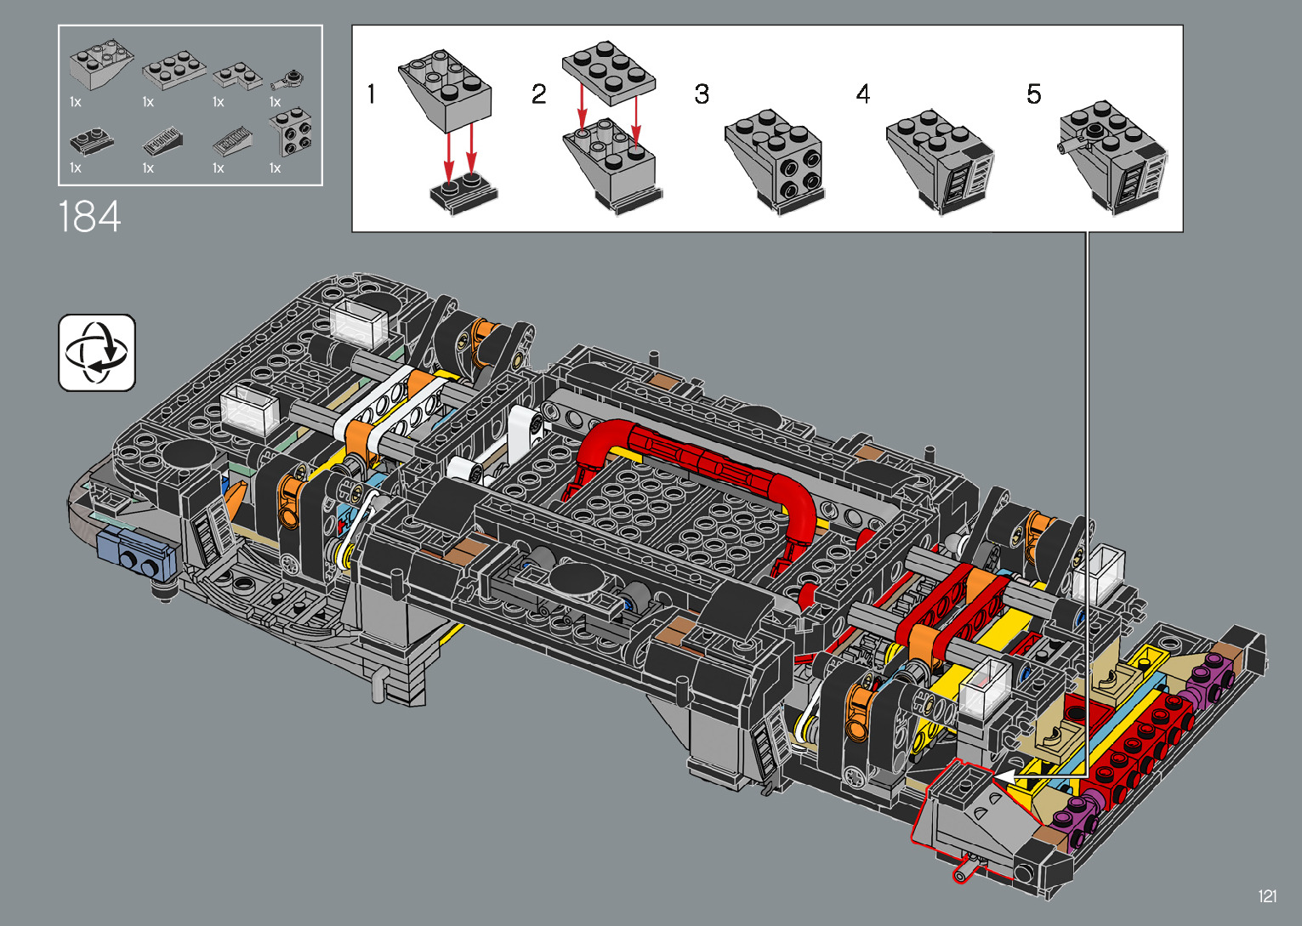Click step number 184
This screenshot has height=926, width=1302.
coord(90,217)
